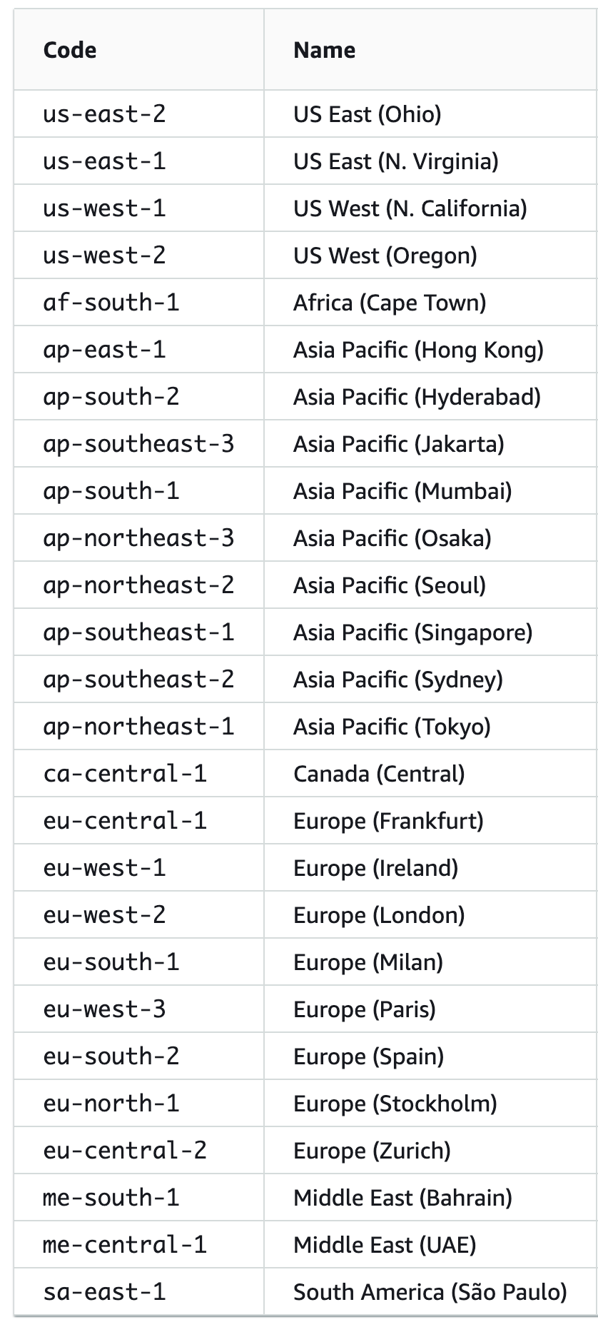The height and width of the screenshot is (1332, 598).
Task: Click the Asia Pacific (Singapore) name
Action: [412, 632]
